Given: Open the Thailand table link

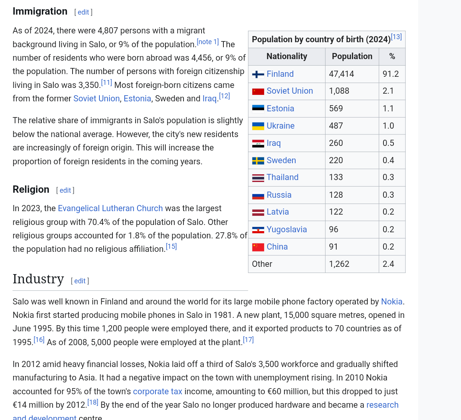Looking at the screenshot, I should (x=283, y=177).
